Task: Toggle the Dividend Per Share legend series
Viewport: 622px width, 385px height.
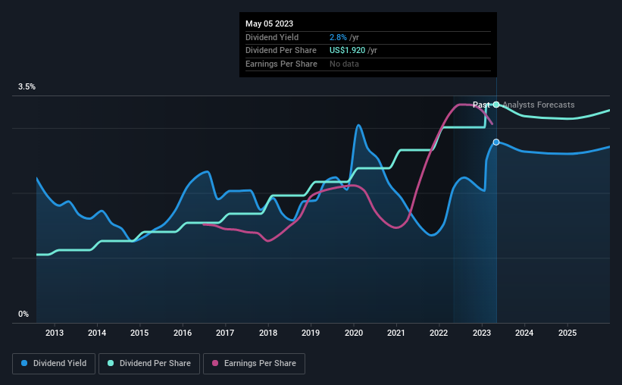Action: point(149,364)
